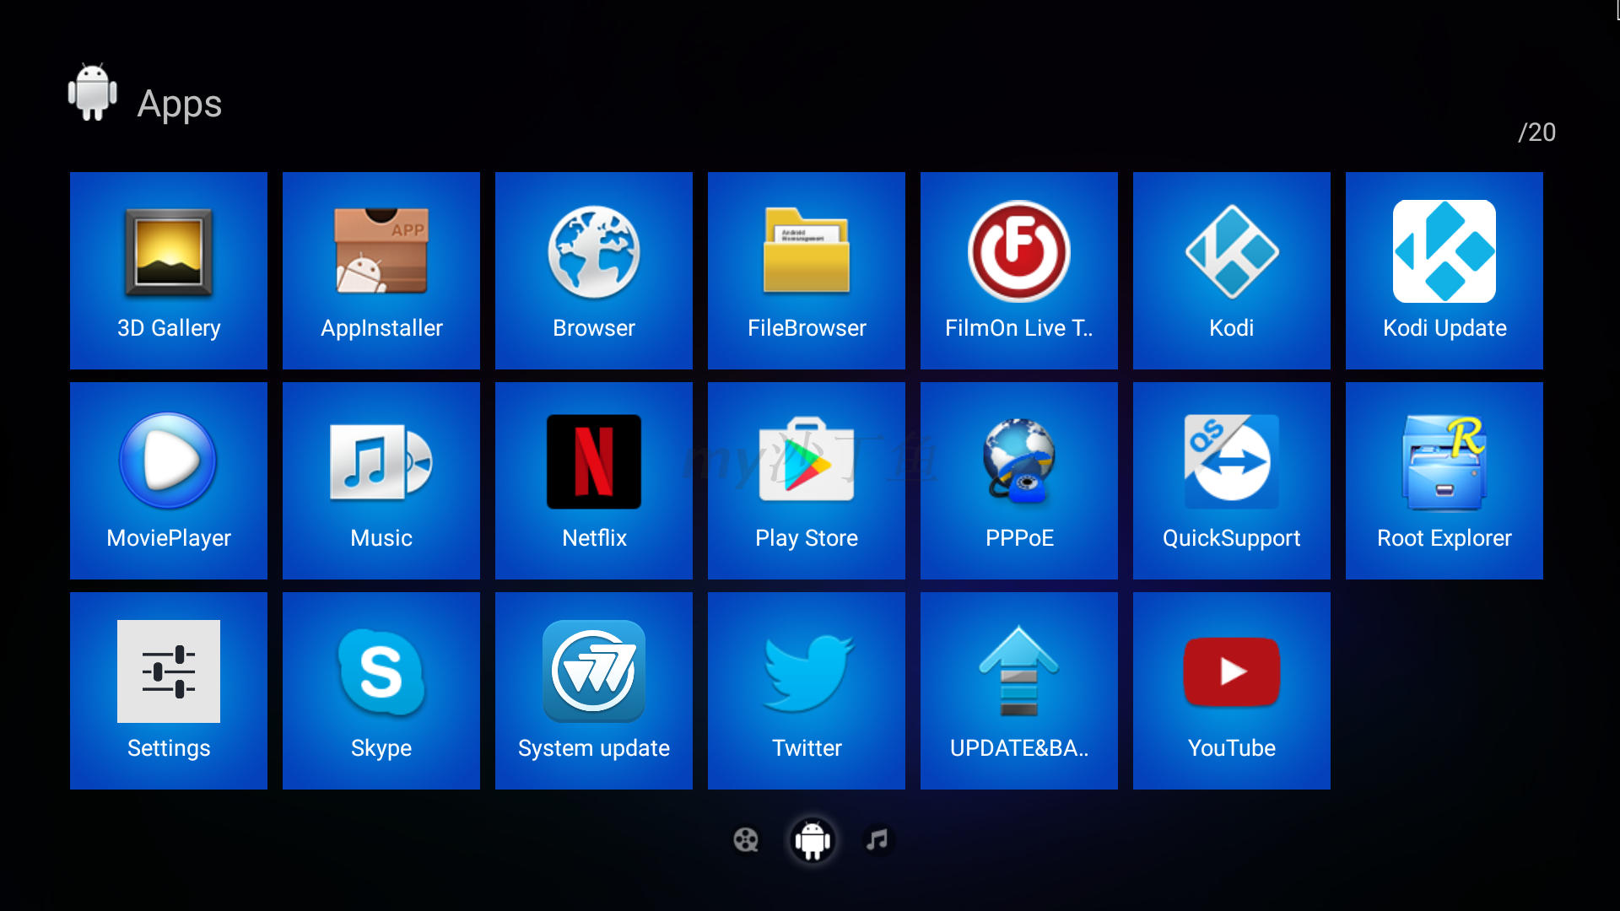Switch to the video reel page tab
Image resolution: width=1620 pixels, height=911 pixels.
(746, 840)
